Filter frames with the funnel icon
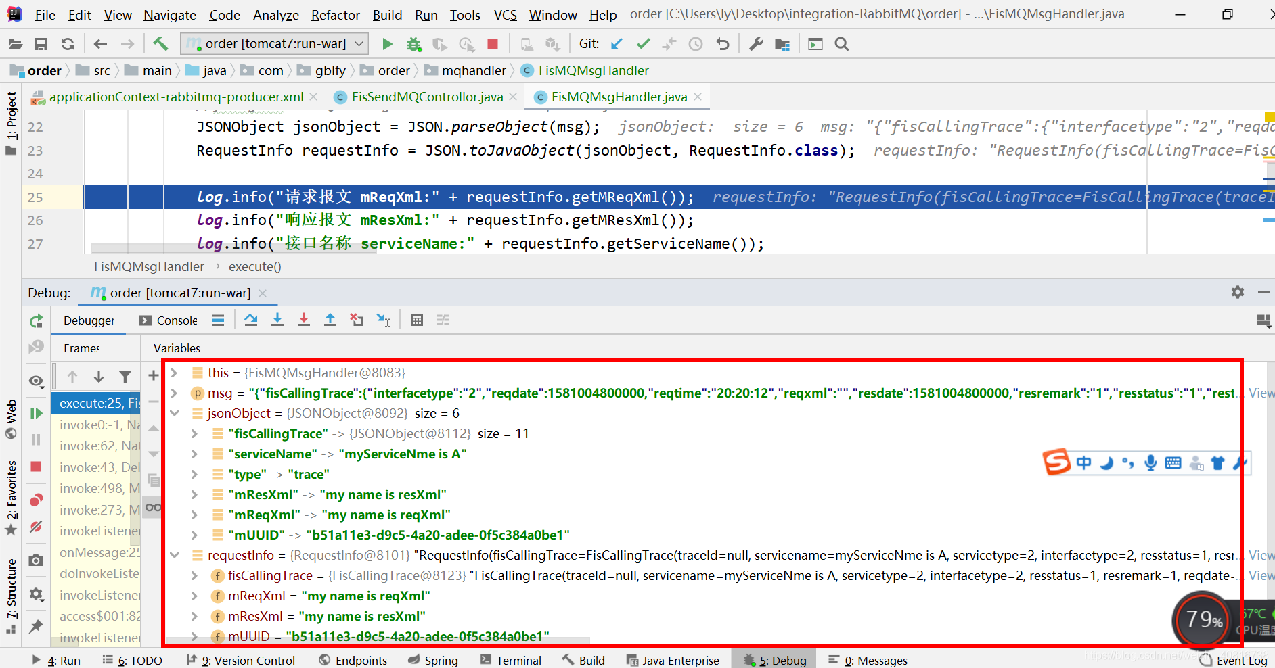This screenshot has height=668, width=1275. pos(125,376)
